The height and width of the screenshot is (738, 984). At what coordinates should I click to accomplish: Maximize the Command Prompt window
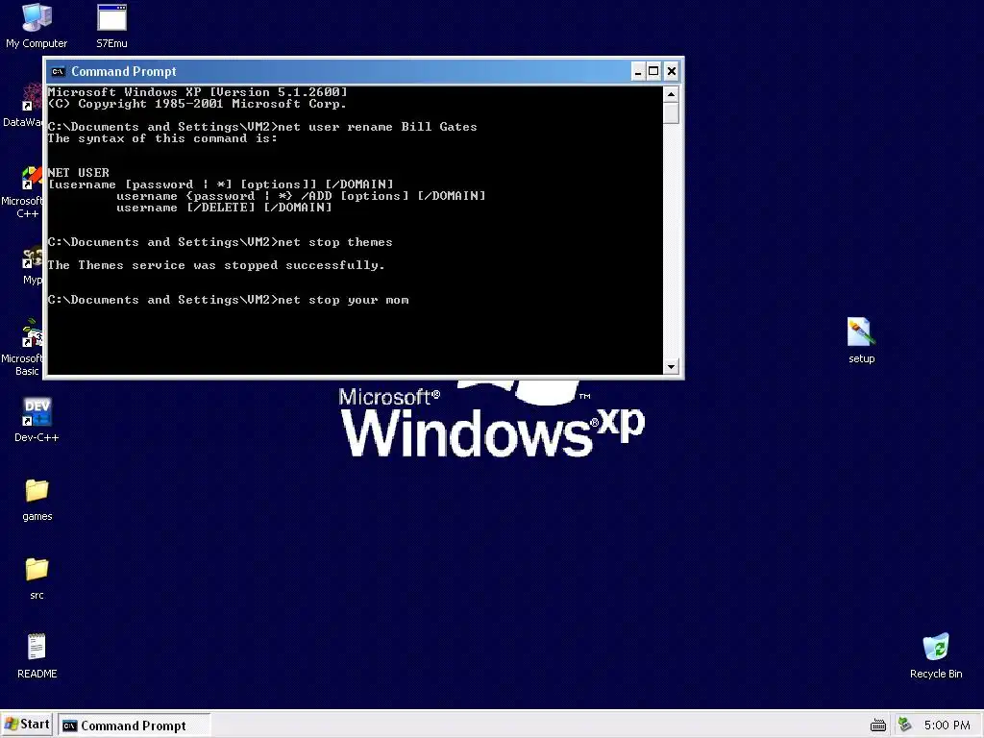coord(653,71)
